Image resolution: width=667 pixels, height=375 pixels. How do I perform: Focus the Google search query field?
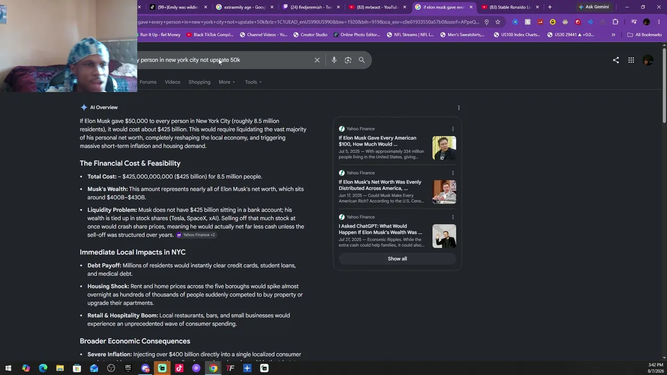224,60
